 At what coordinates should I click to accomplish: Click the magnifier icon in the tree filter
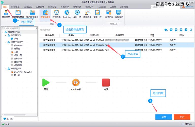click(x=36, y=28)
